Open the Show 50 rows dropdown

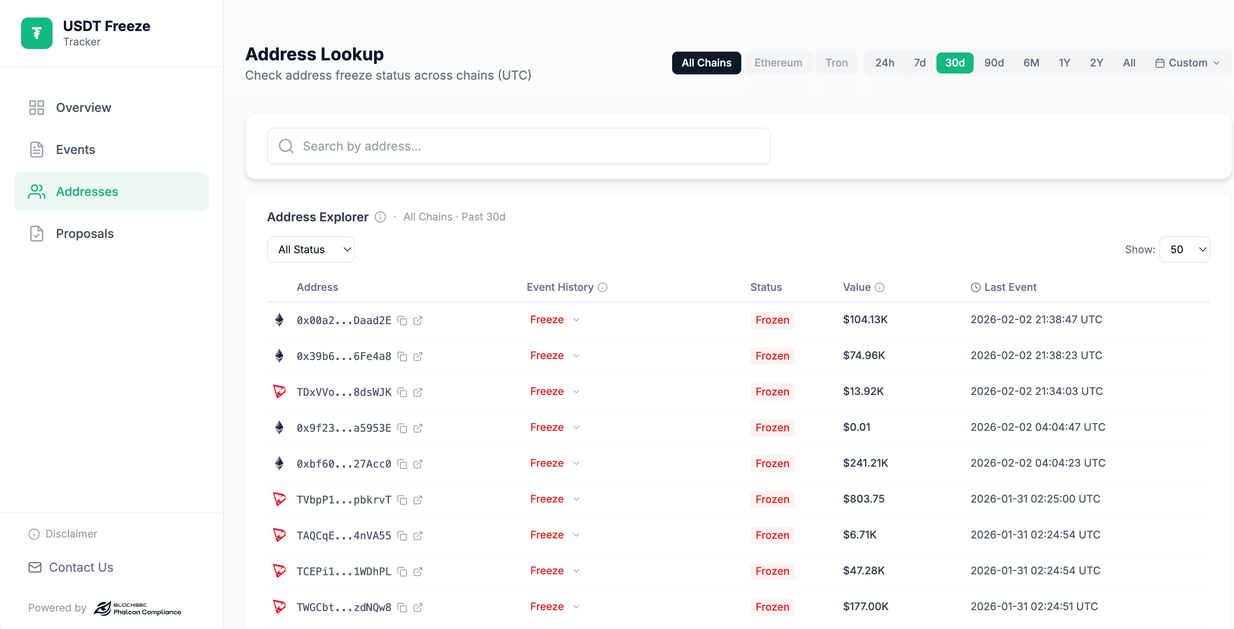tap(1184, 249)
